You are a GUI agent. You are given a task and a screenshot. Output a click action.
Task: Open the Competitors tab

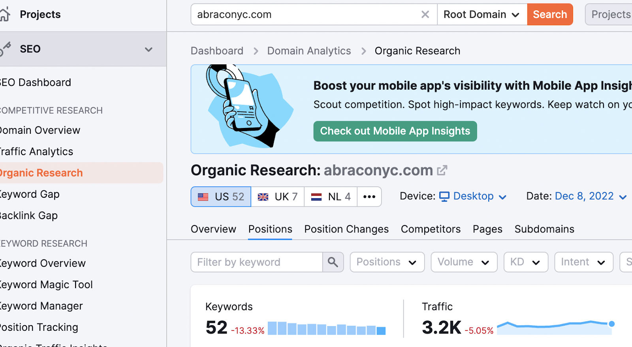[x=431, y=229]
